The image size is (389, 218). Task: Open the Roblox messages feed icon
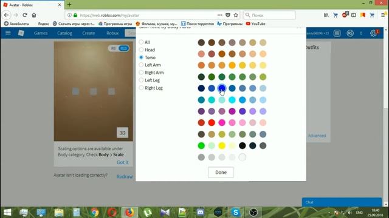coord(337,33)
